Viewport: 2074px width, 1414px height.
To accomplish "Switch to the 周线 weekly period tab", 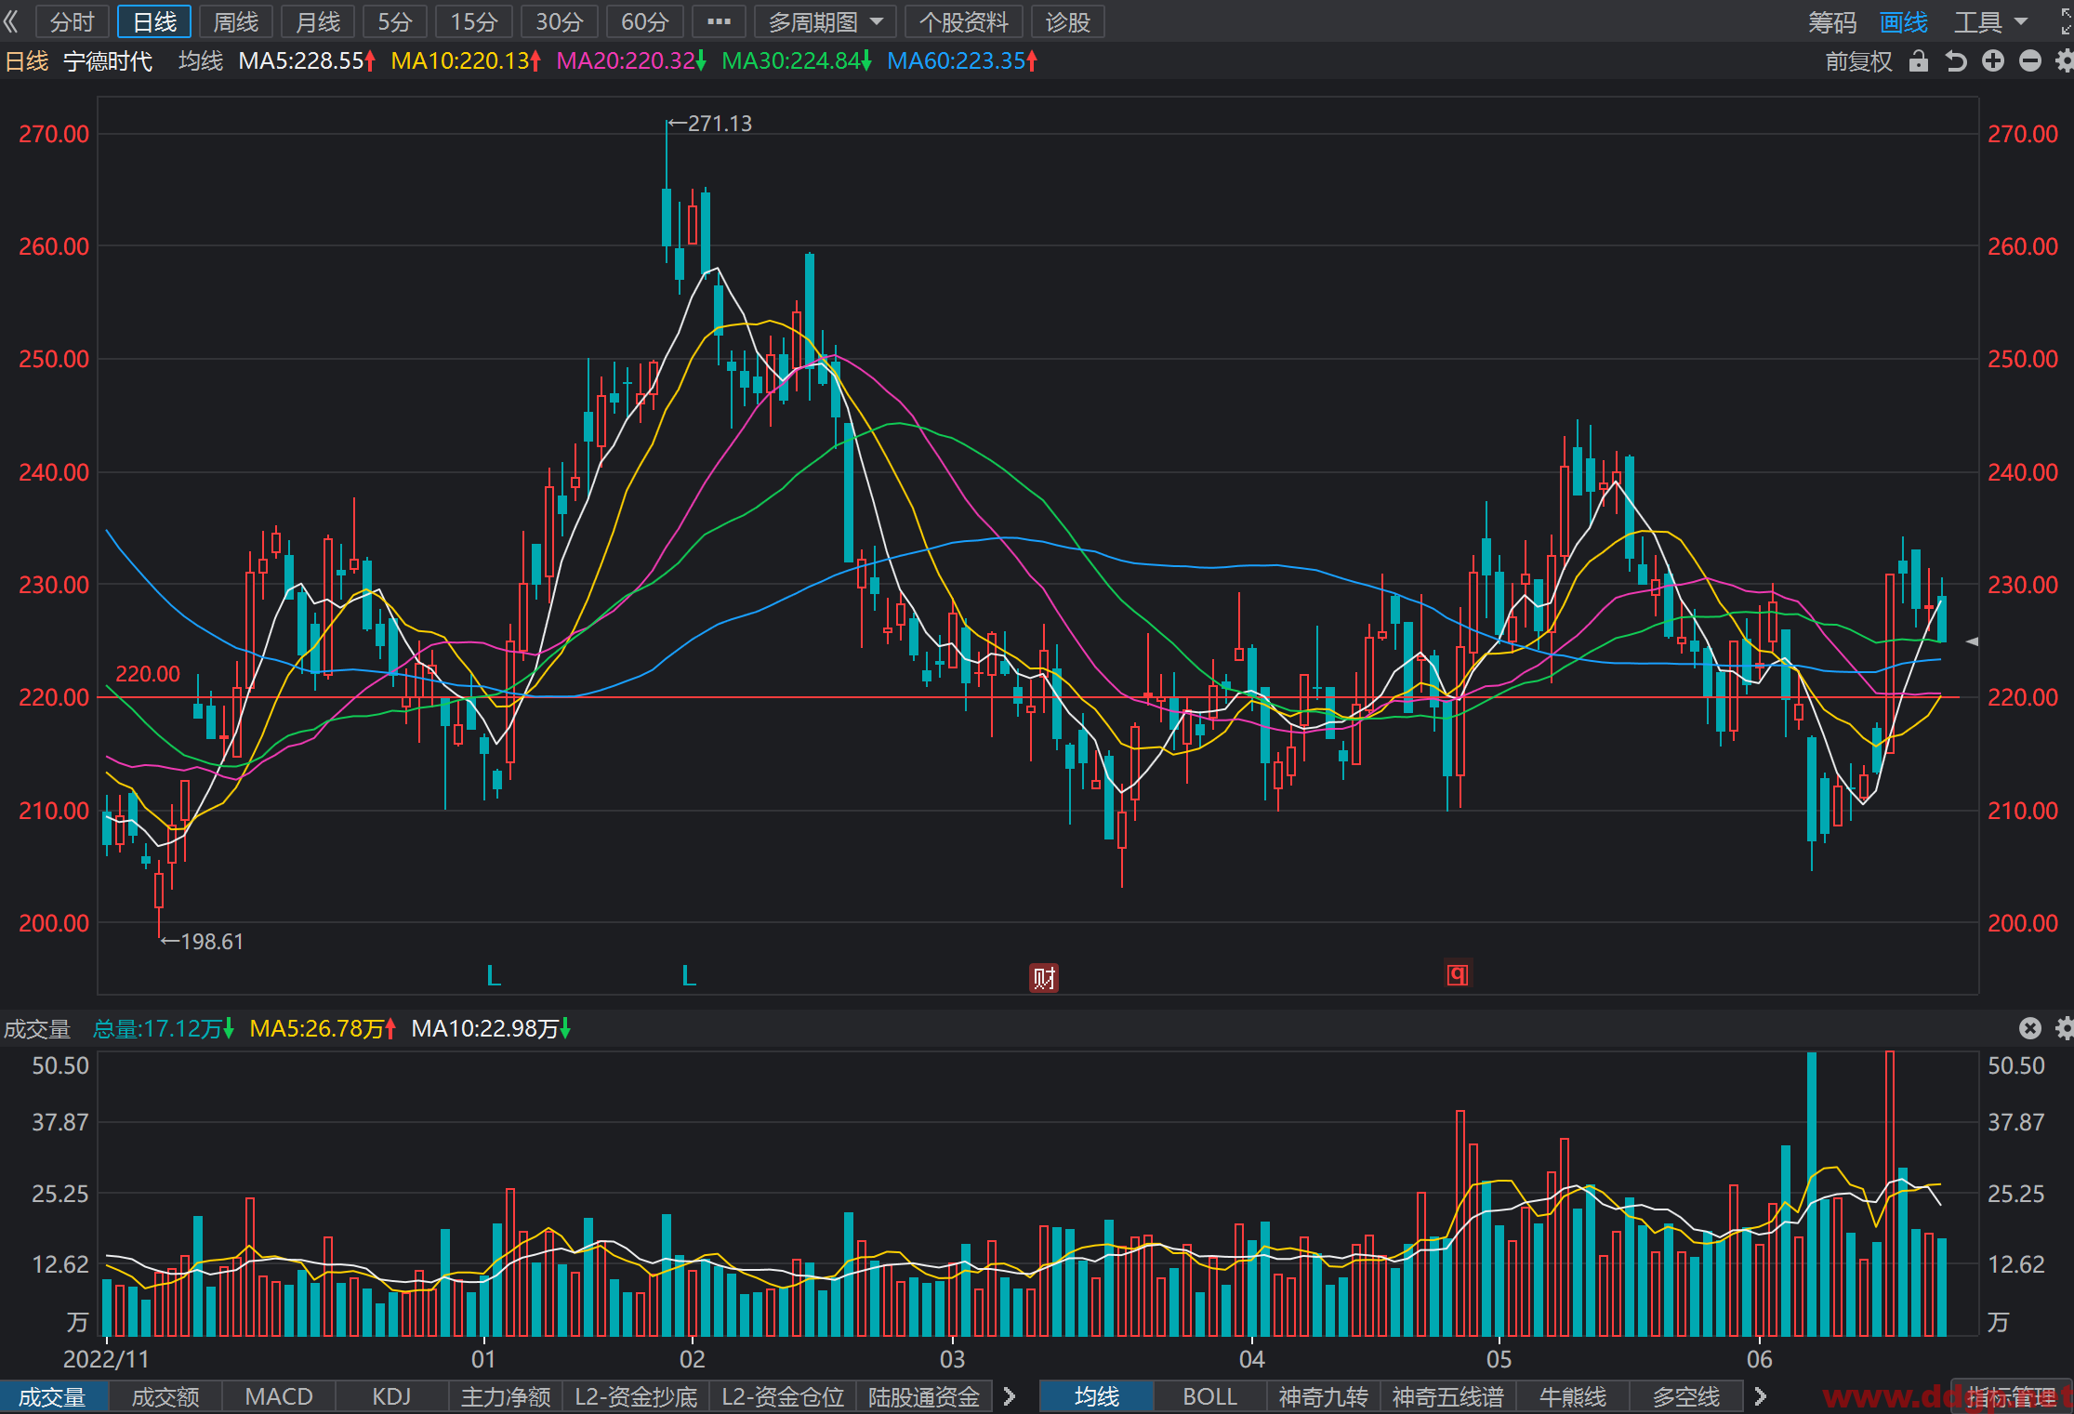I will click(x=235, y=21).
